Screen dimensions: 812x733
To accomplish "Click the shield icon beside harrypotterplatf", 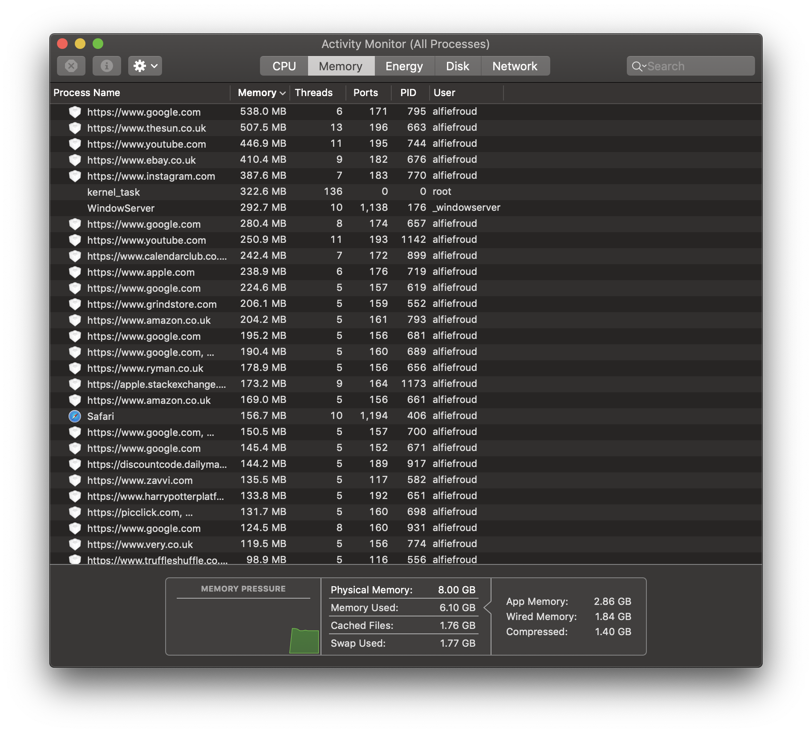I will 75,496.
